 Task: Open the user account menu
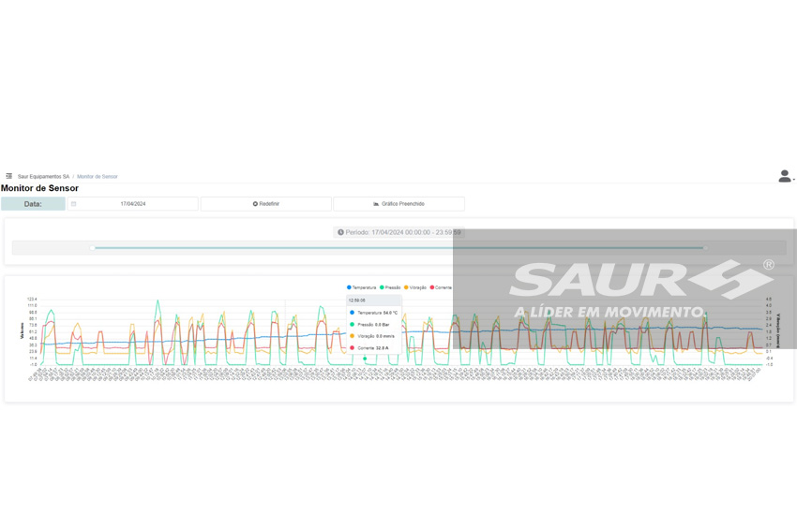787,176
